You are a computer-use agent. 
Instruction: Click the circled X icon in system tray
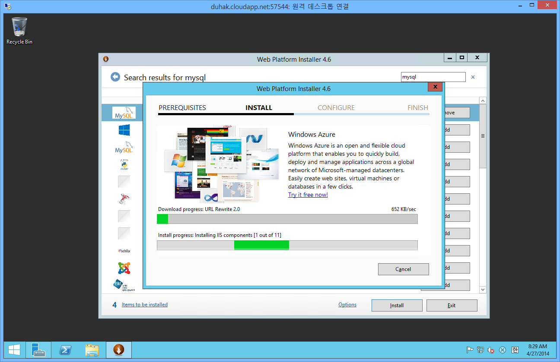coord(503,350)
